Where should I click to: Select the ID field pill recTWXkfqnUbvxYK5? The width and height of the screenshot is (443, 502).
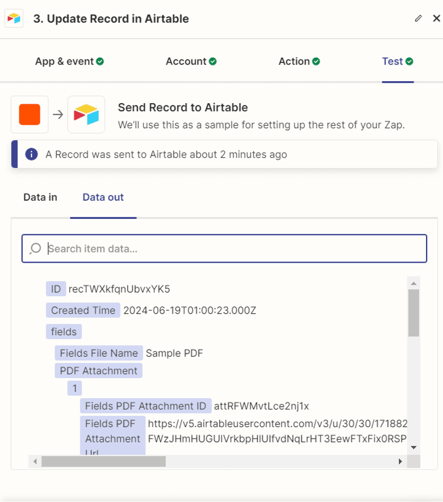[55, 289]
